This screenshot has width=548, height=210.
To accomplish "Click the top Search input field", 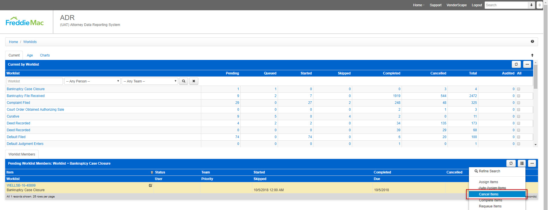I will [506, 5].
